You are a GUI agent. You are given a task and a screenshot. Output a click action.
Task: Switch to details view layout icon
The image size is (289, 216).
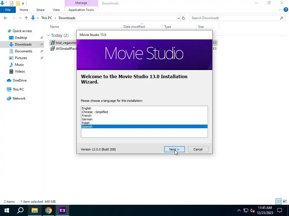coord(279,201)
